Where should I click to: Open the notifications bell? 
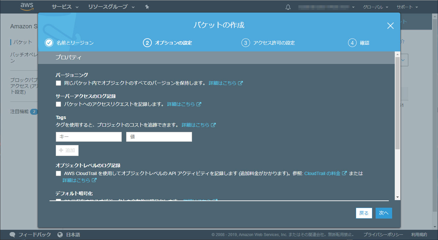(288, 7)
